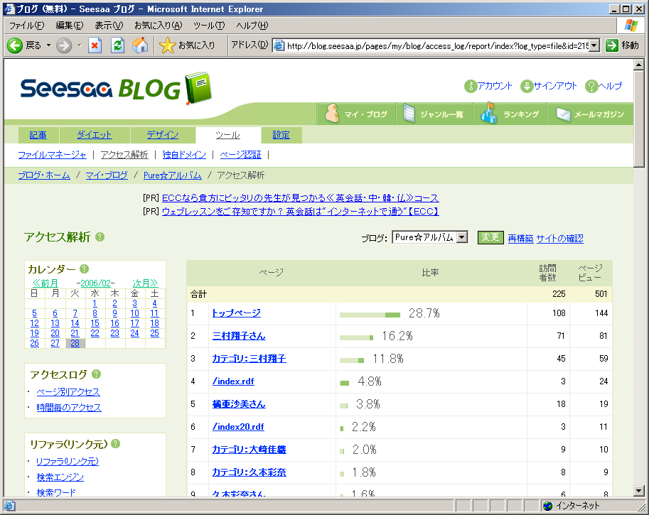Open the ヘルプ(H) menu
Viewport: 649px width, 515px height.
(x=252, y=26)
